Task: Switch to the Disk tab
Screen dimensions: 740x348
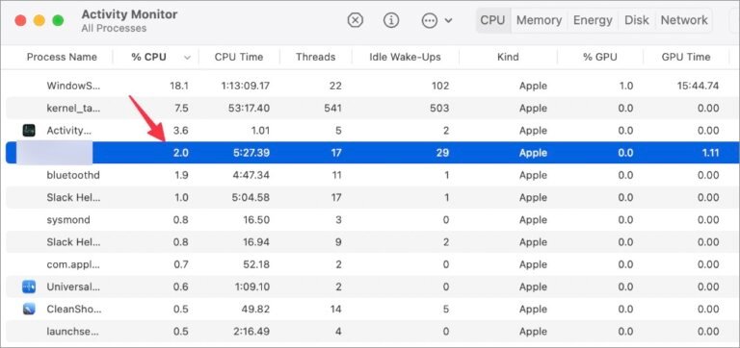Action: click(637, 20)
